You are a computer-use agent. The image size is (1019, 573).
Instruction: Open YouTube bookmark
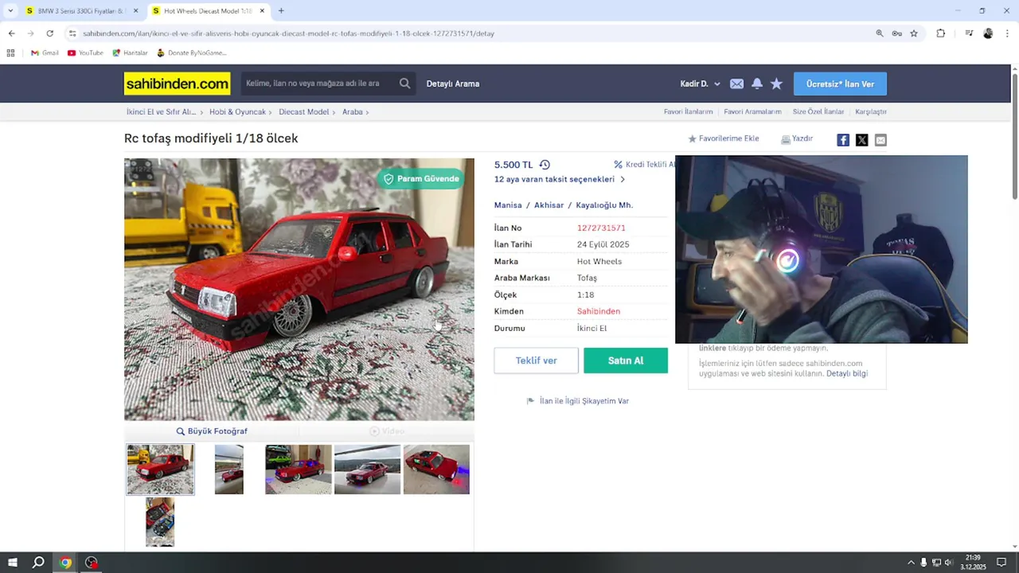[85, 53]
